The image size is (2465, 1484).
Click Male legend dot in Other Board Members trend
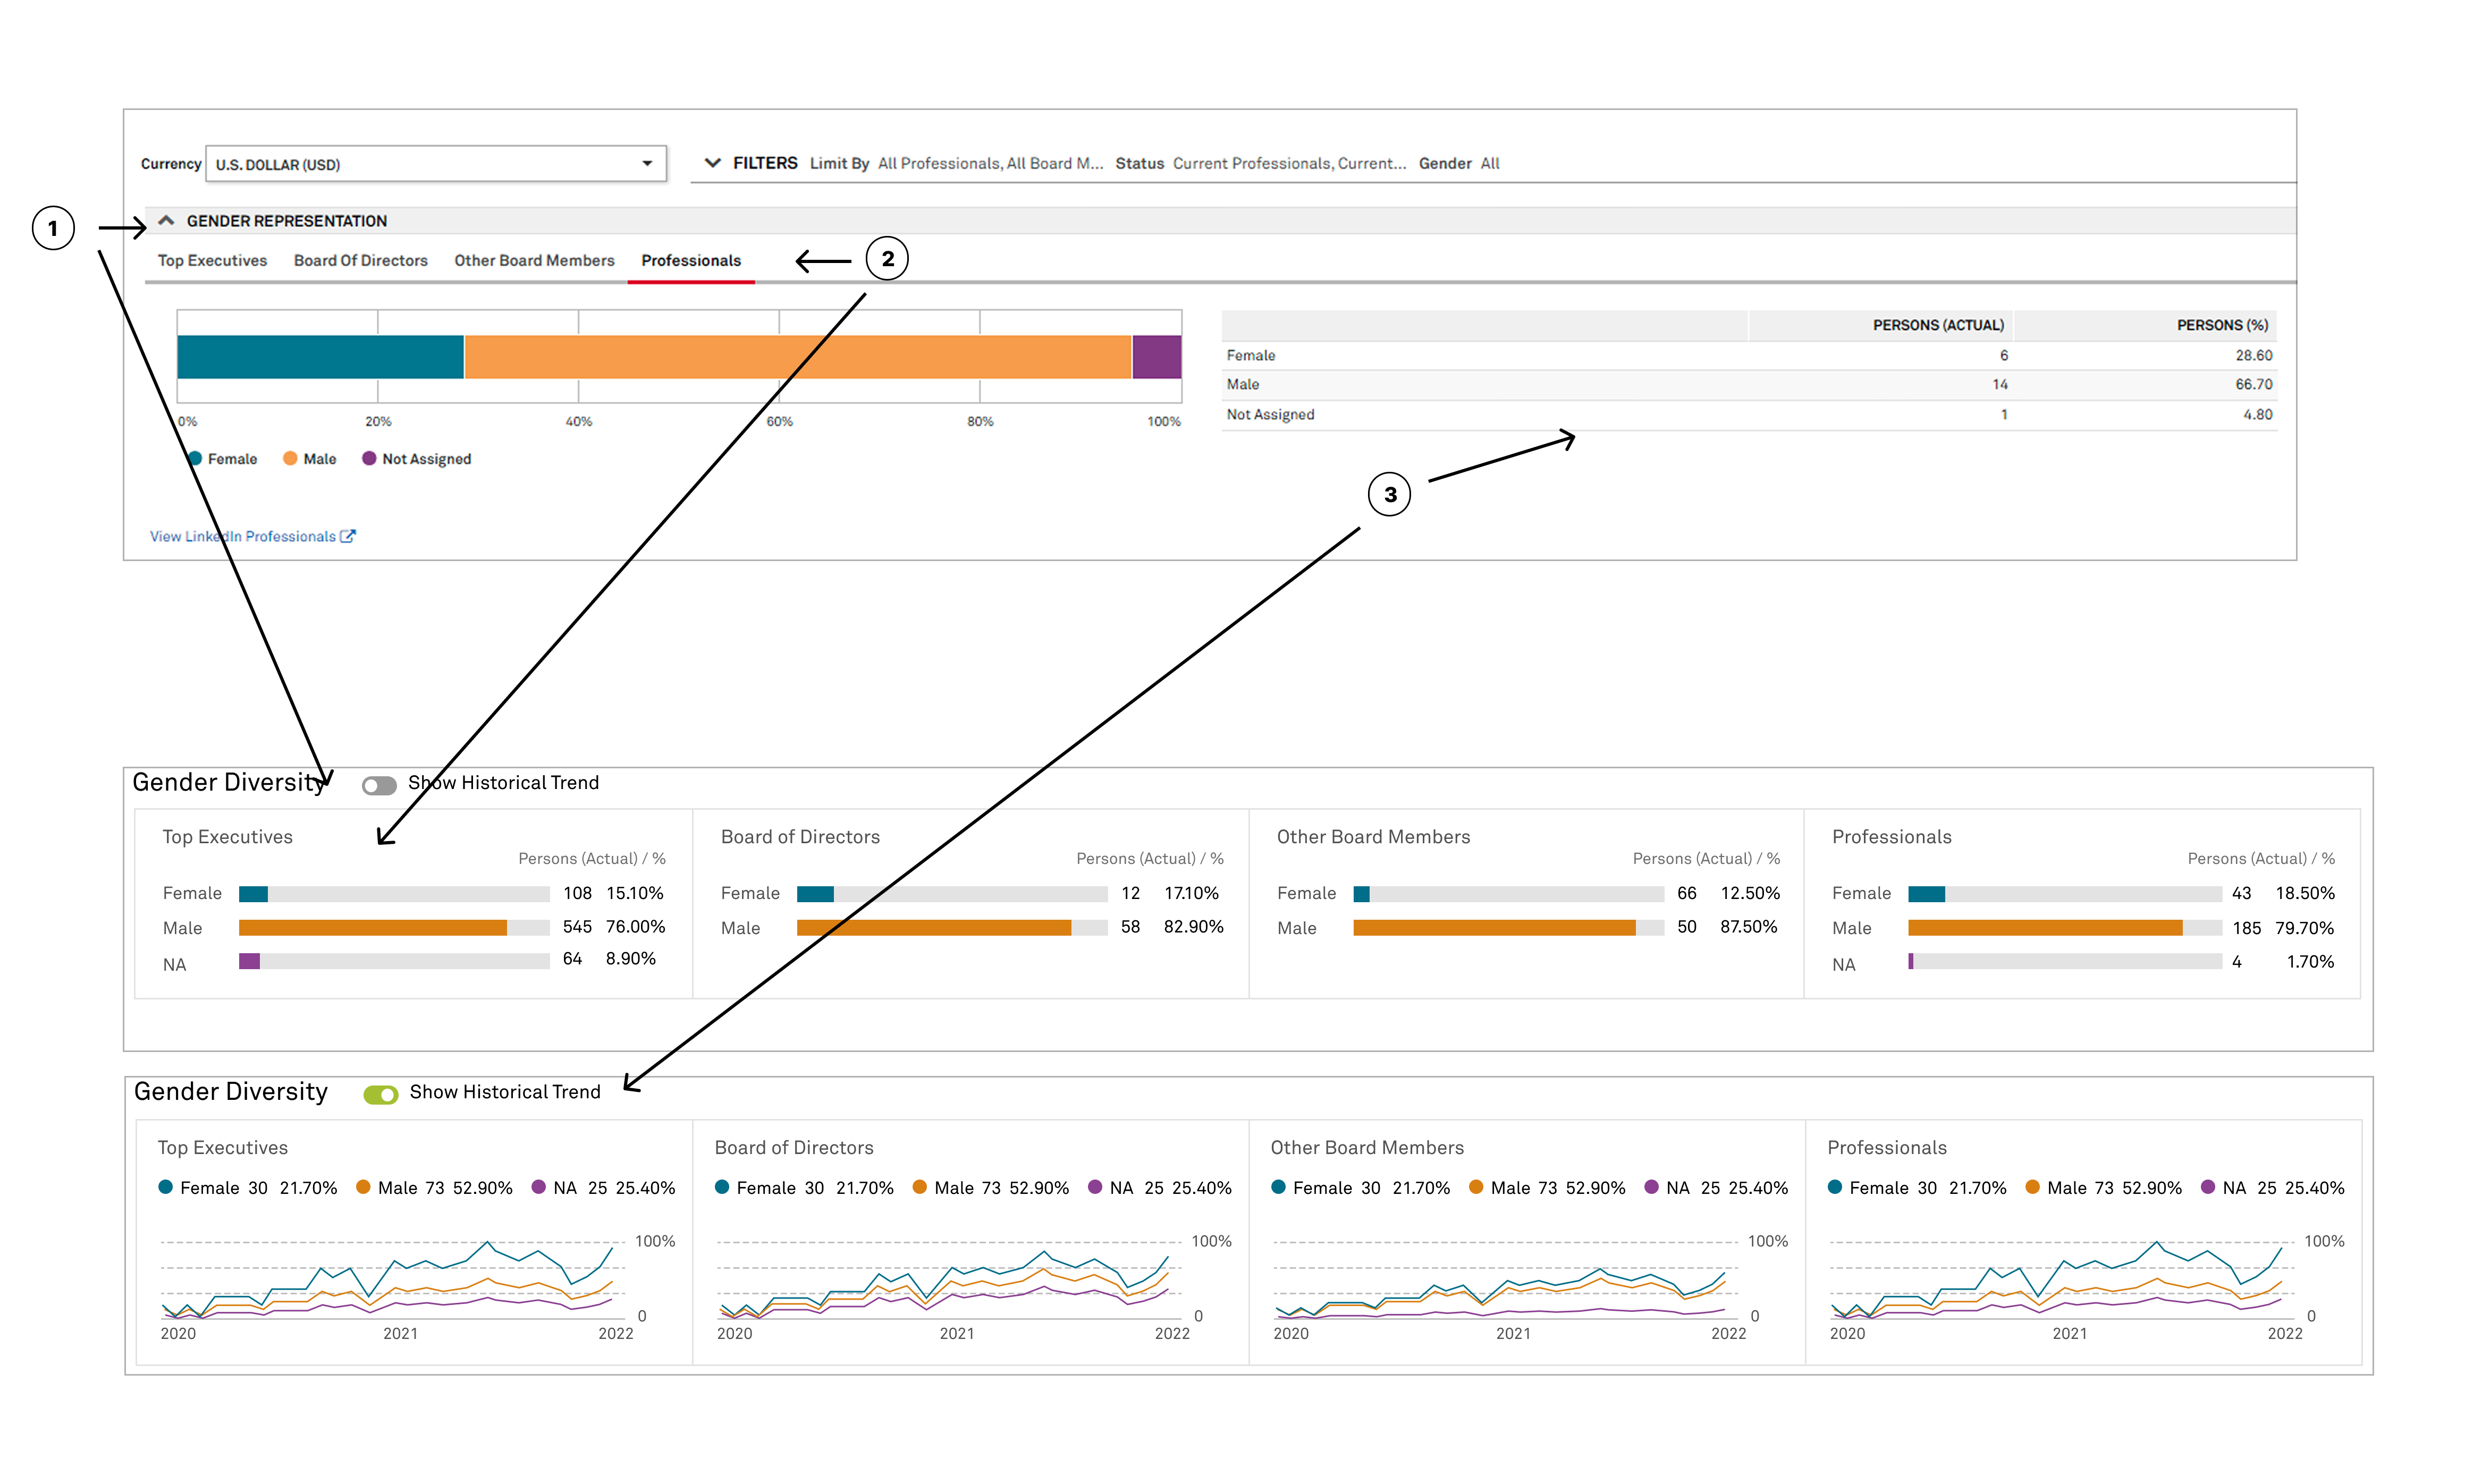[1476, 1187]
